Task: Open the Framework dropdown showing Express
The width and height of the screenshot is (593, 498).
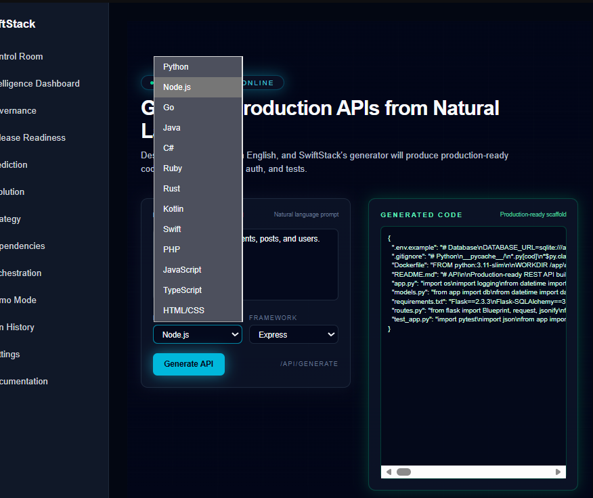Action: pyautogui.click(x=293, y=334)
